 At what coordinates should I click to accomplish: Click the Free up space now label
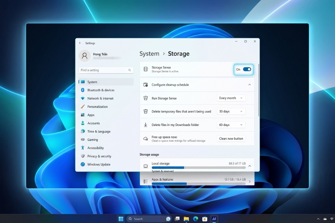click(165, 137)
